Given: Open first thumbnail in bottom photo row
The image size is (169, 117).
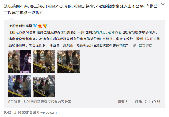Looking at the screenshot, I should click(x=20, y=86).
